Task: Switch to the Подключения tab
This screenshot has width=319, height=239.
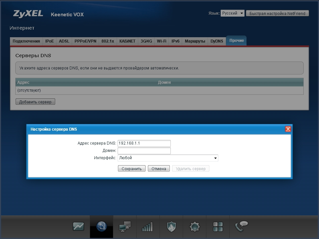Action: tap(26, 41)
